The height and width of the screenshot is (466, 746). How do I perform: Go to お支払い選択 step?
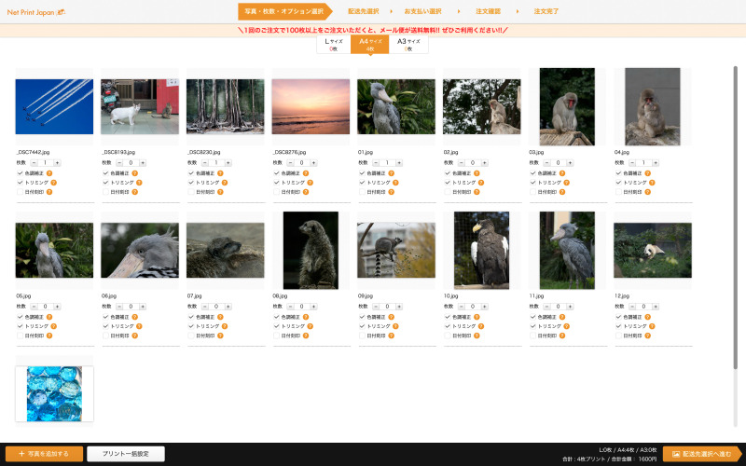422,11
